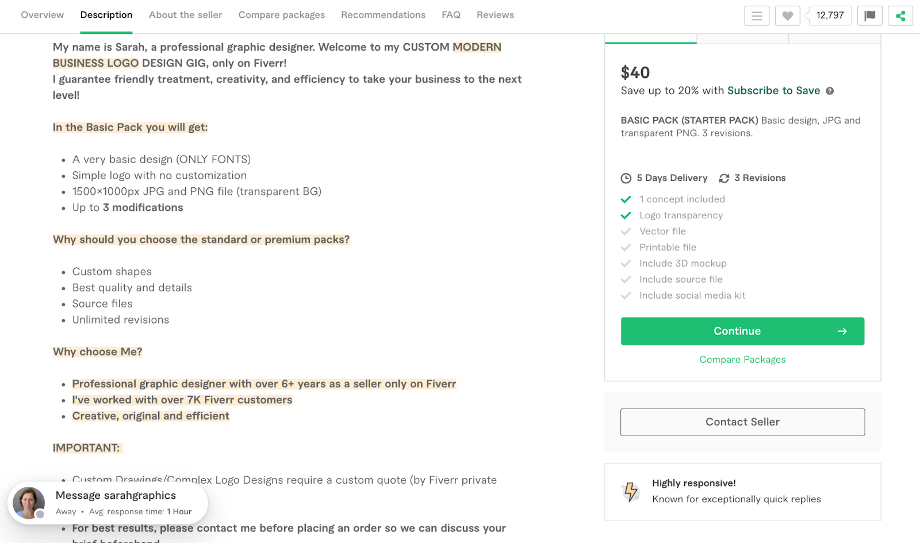
Task: Open the FAQ tab
Action: coord(451,15)
